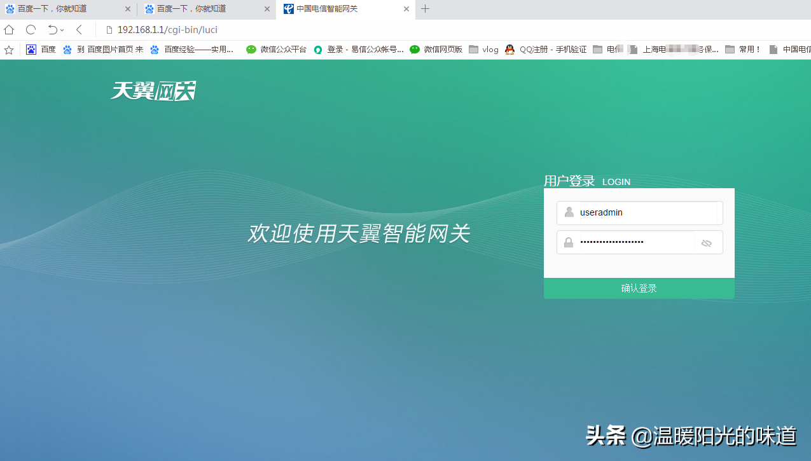Screen dimensions: 811x461
Task: Click the 用户登录 LOGIN heading
Action: pyautogui.click(x=587, y=181)
